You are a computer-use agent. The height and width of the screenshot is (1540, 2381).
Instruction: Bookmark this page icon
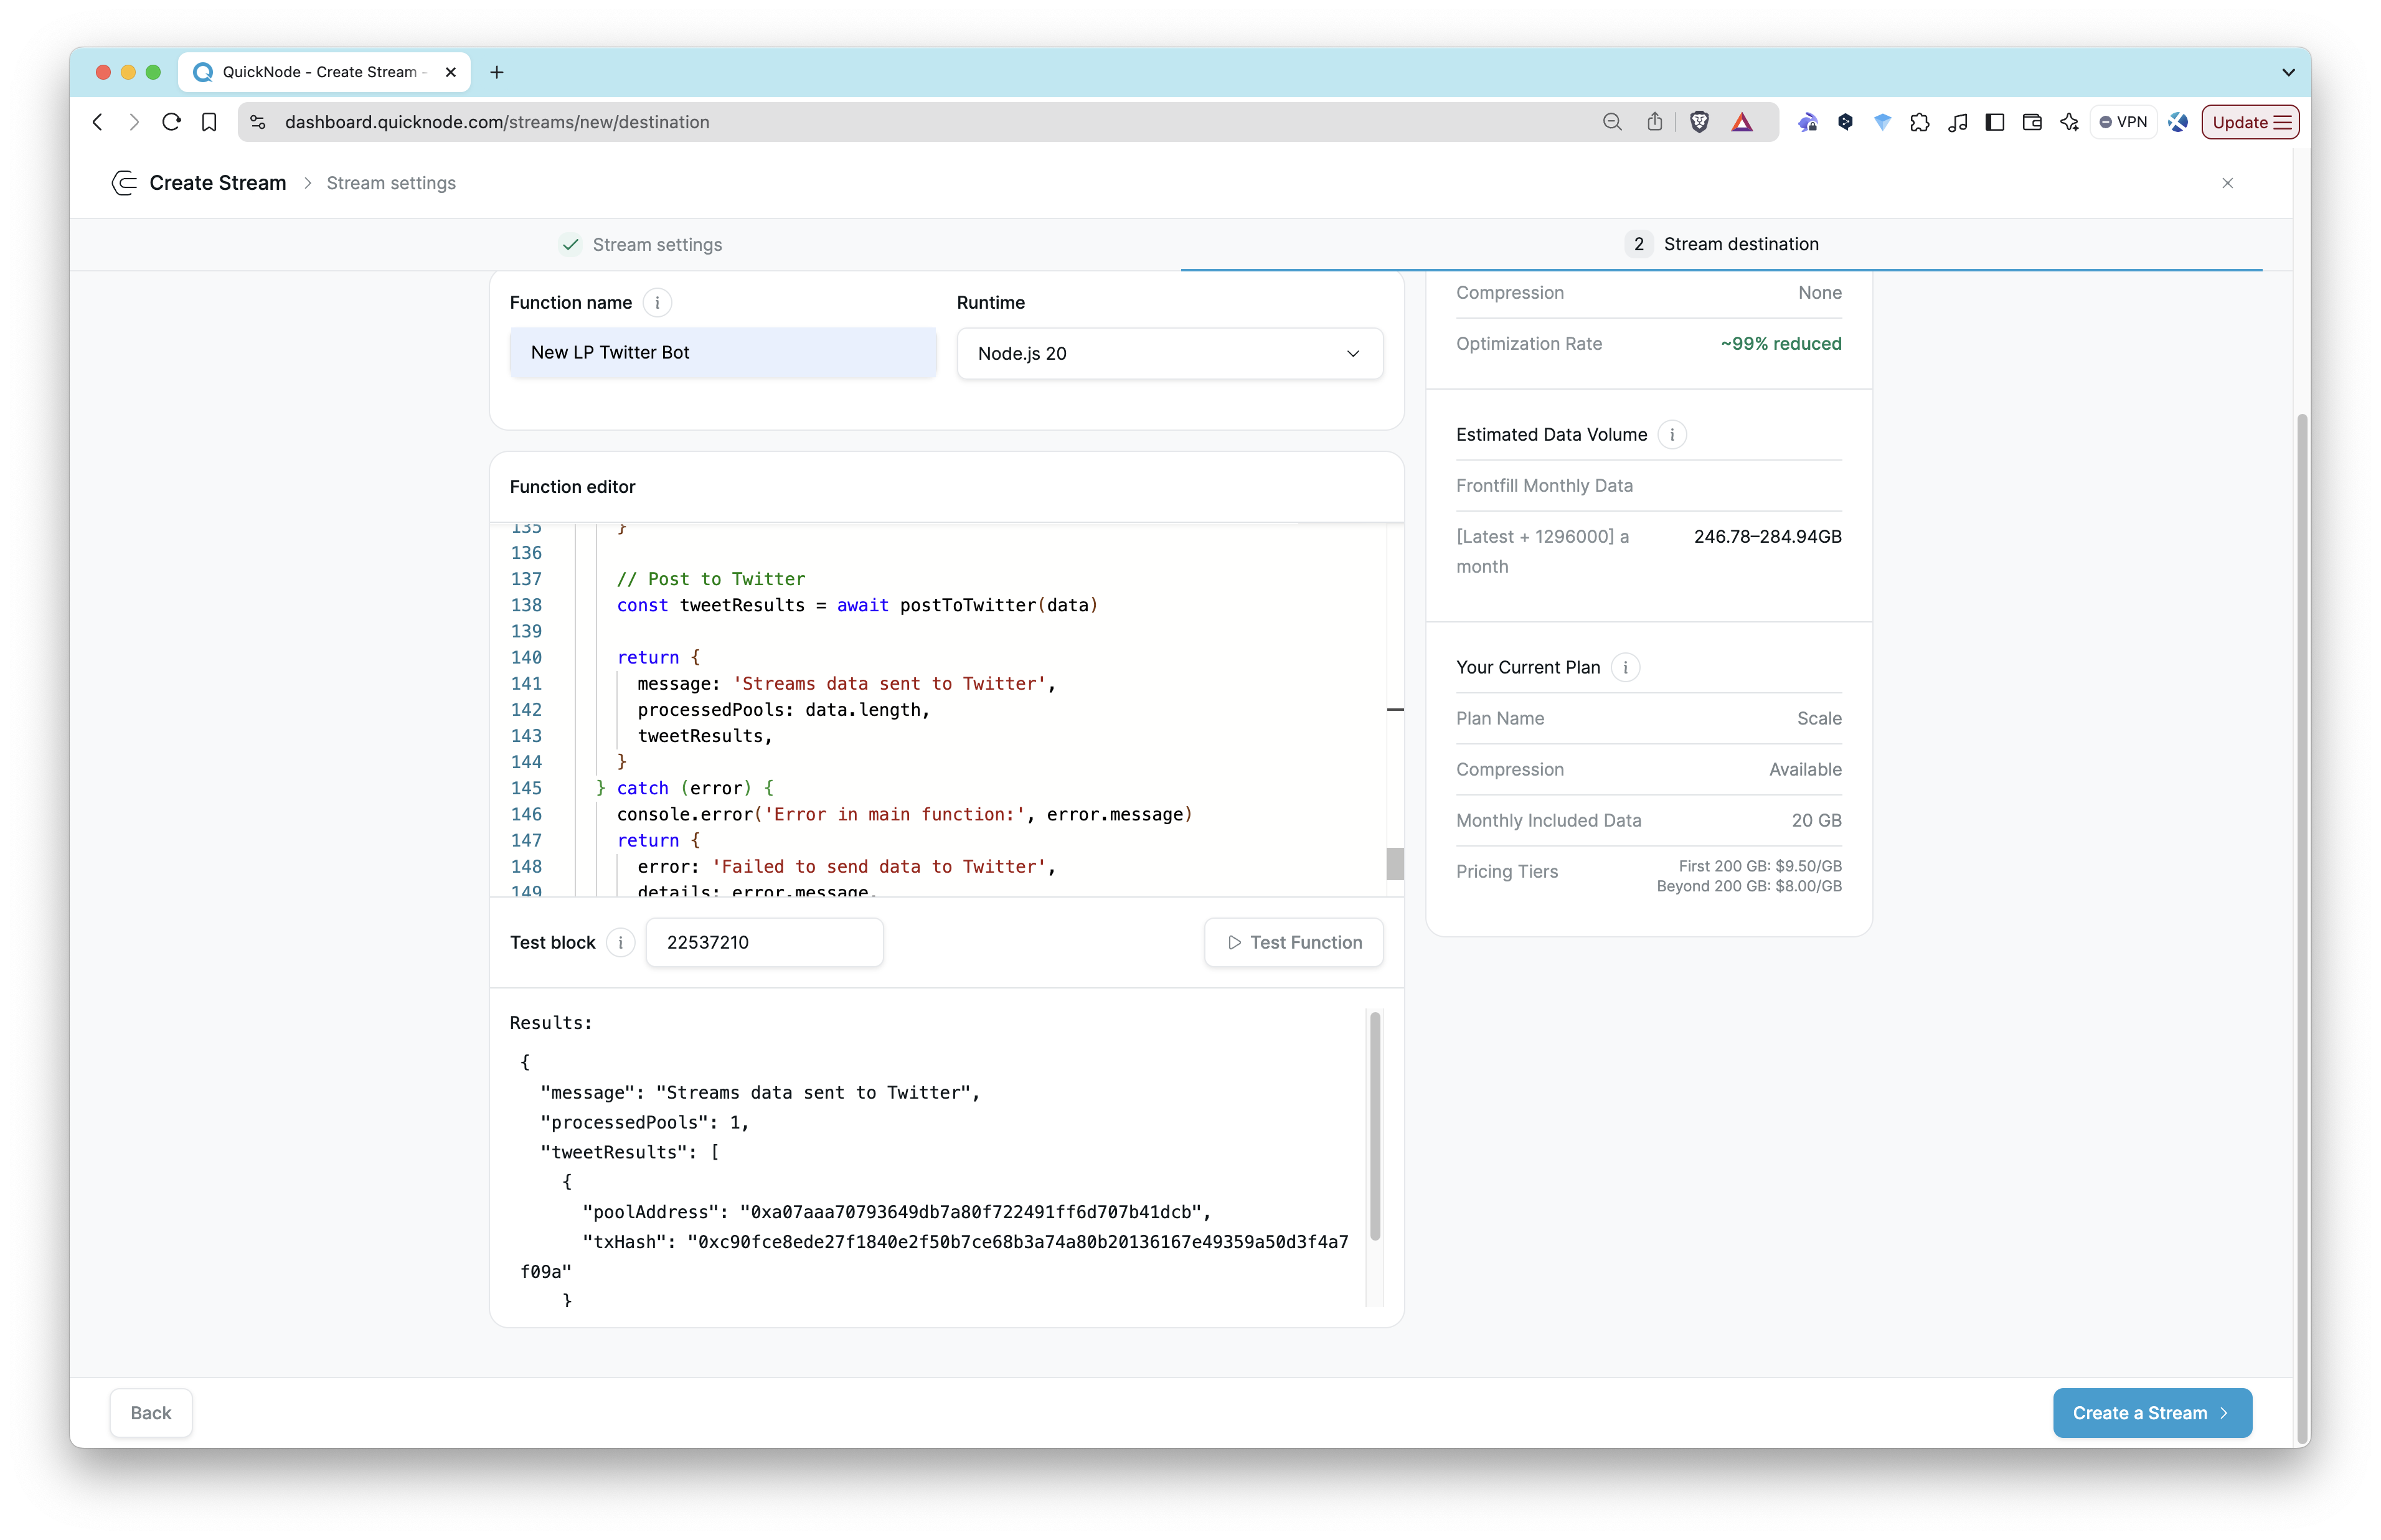[209, 122]
